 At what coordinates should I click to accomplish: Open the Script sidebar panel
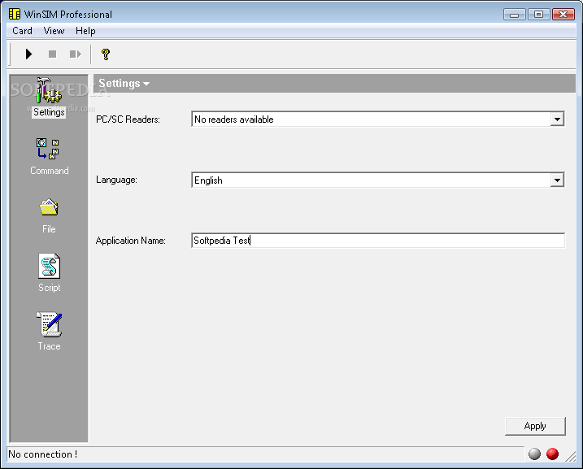coord(49,273)
